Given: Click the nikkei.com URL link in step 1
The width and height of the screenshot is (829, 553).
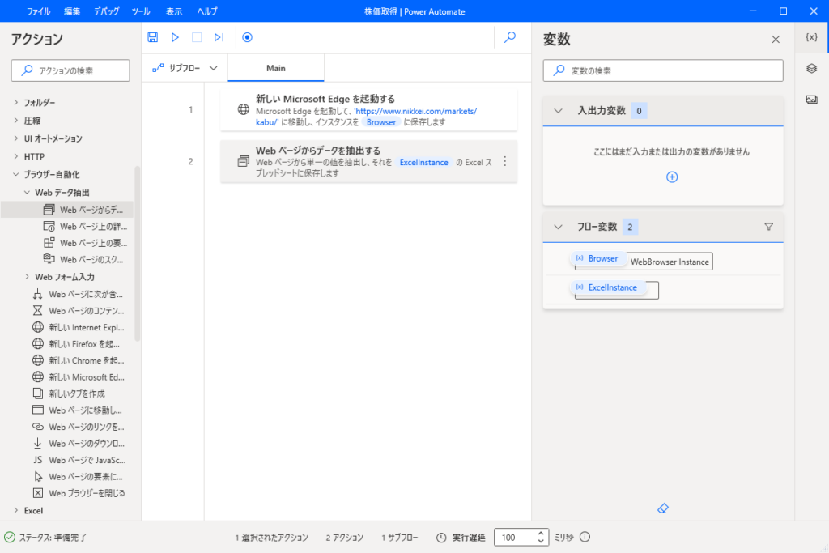Looking at the screenshot, I should [x=366, y=117].
